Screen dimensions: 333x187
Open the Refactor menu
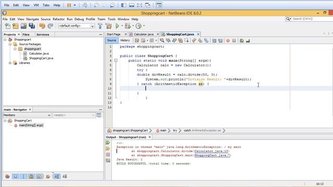pos(58,19)
